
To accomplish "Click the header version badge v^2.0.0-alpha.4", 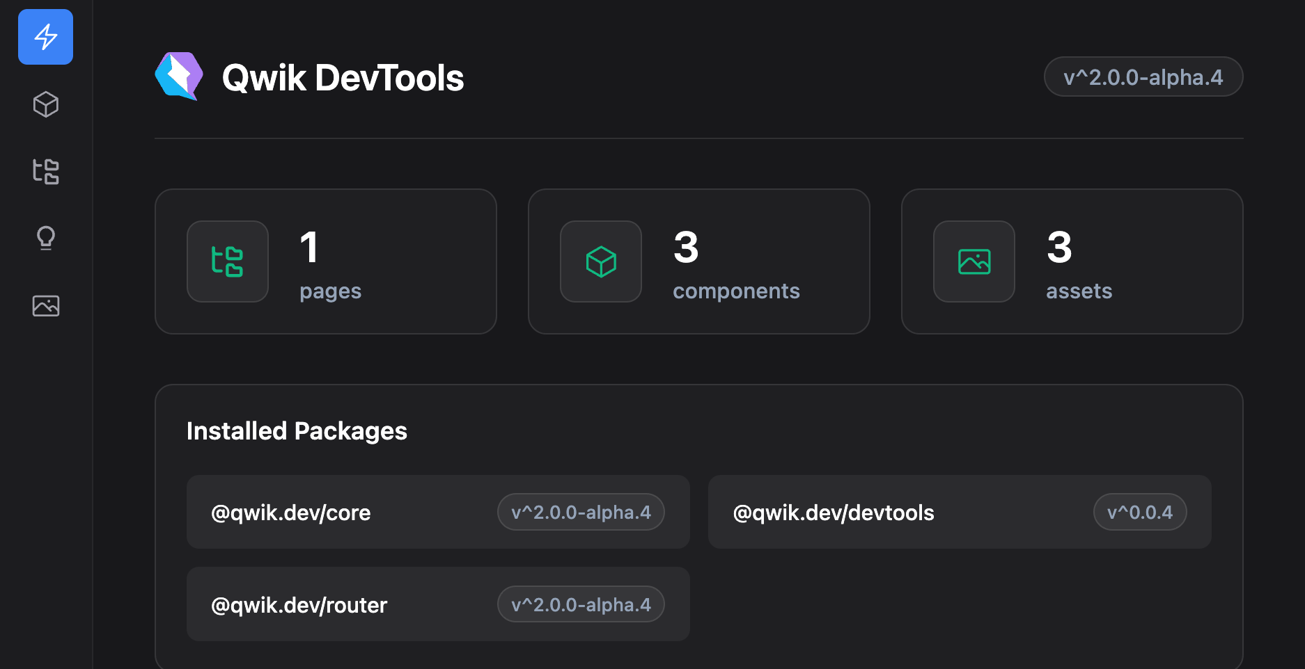I will (1143, 76).
